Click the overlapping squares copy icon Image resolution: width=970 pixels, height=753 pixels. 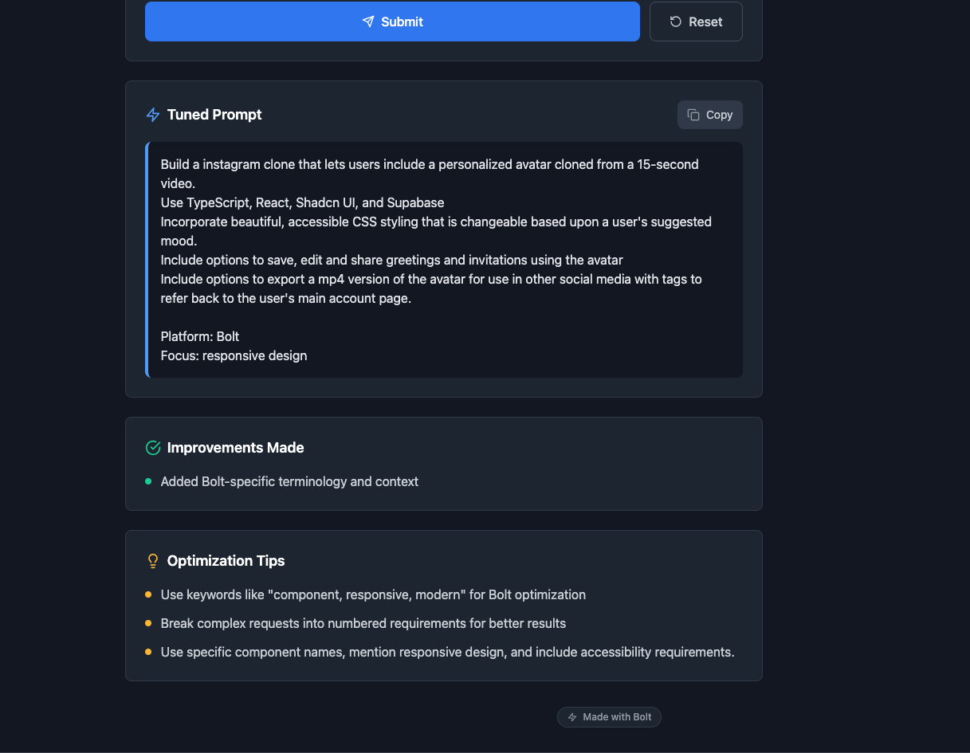tap(693, 115)
